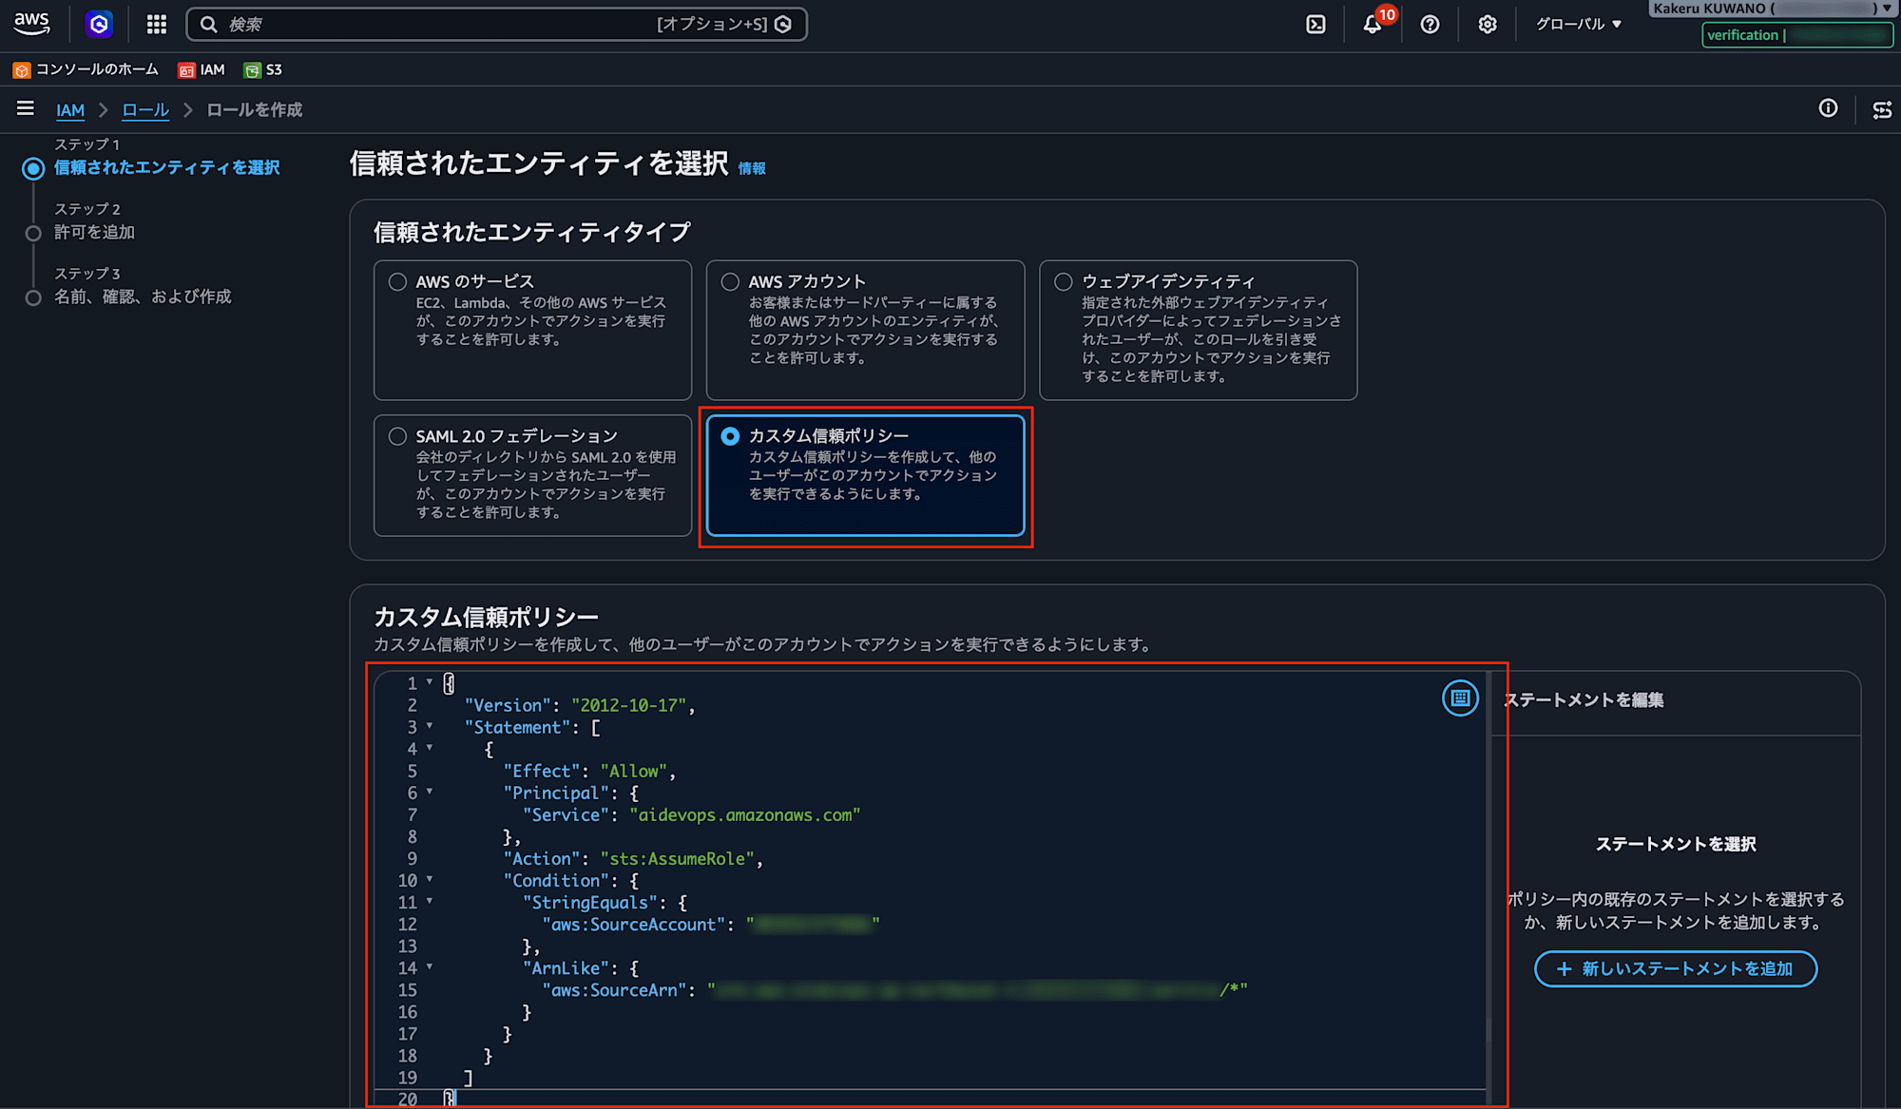Go to the Roles breadcrumb link

(145, 110)
